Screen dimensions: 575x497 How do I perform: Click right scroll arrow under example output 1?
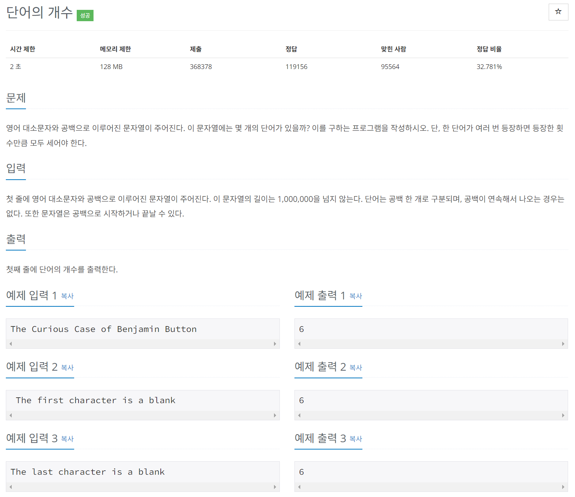click(563, 344)
